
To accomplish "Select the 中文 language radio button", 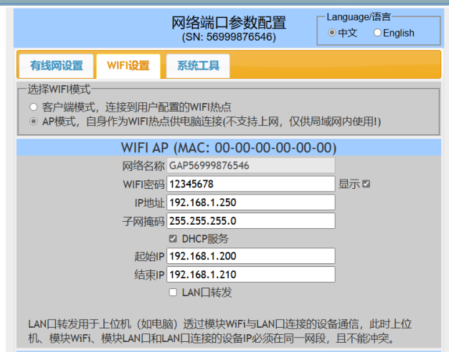I will tap(332, 33).
